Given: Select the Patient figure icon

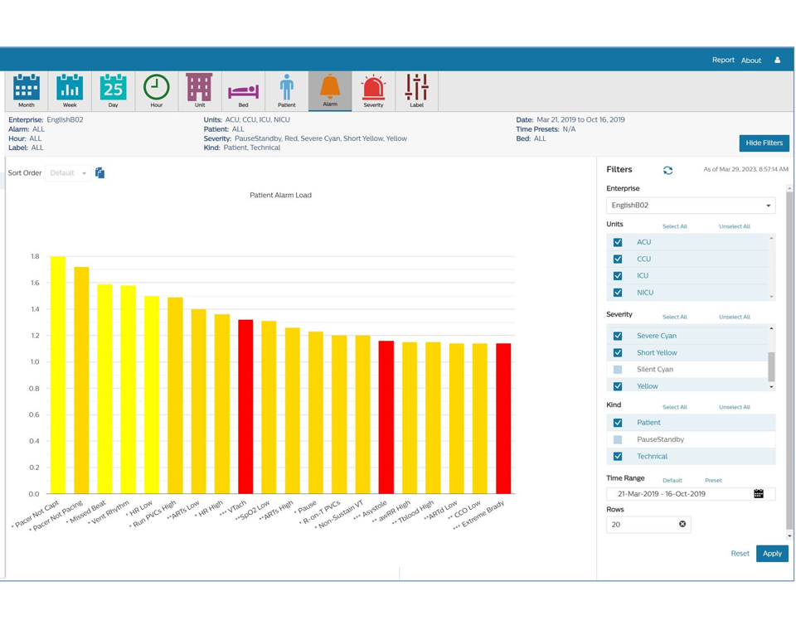Looking at the screenshot, I should (x=286, y=90).
